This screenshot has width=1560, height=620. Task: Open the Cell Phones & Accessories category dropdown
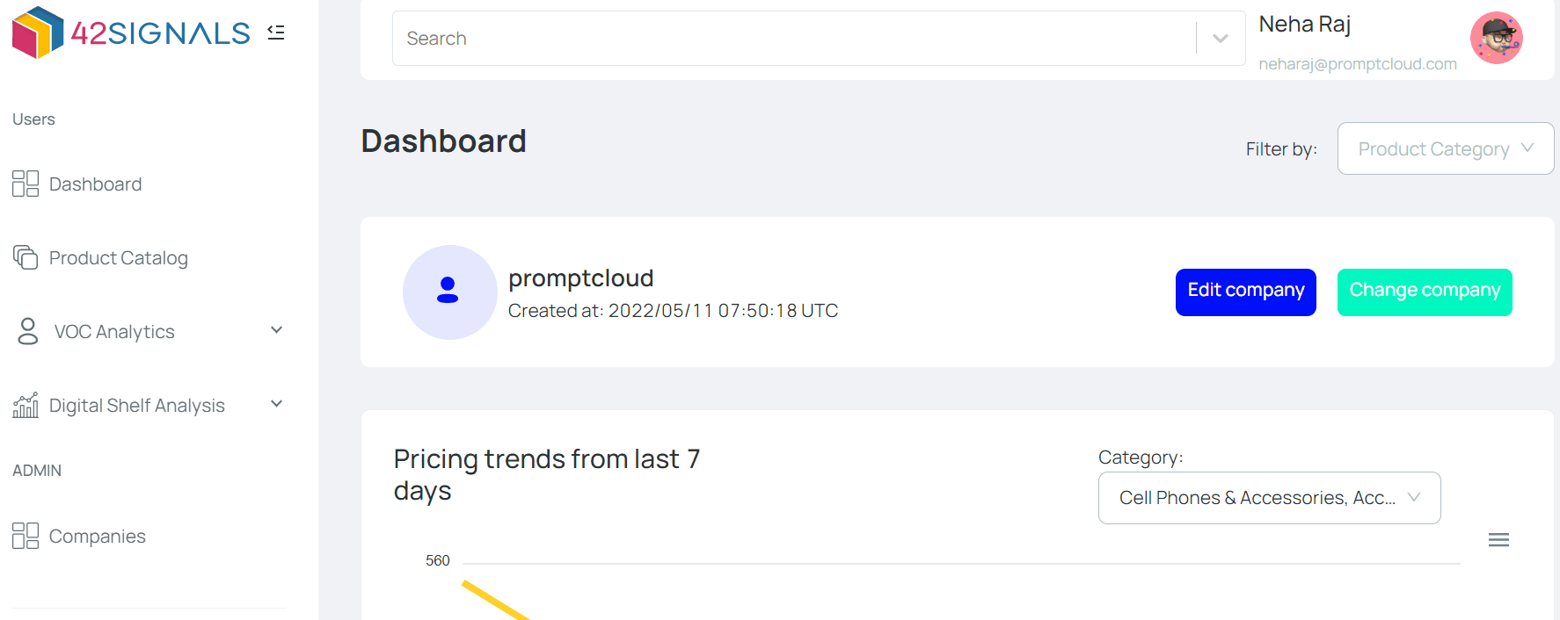point(1268,498)
